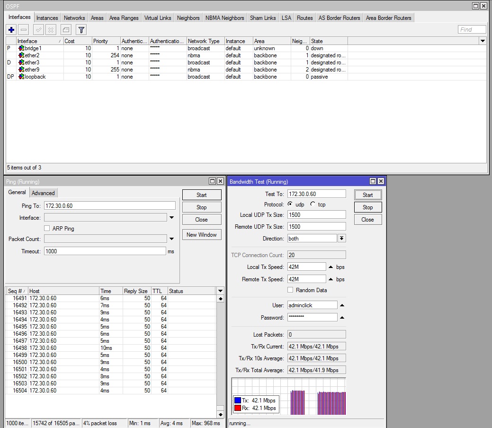Click the bridge1 interface icon in the list
Screen dimensions: 492x428
pyautogui.click(x=21, y=48)
